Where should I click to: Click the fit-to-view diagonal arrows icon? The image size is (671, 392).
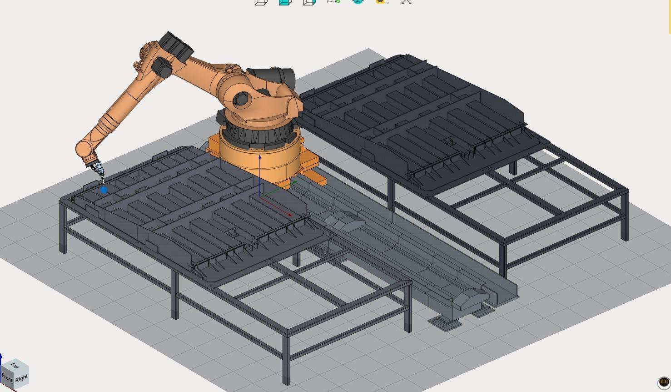click(x=407, y=2)
